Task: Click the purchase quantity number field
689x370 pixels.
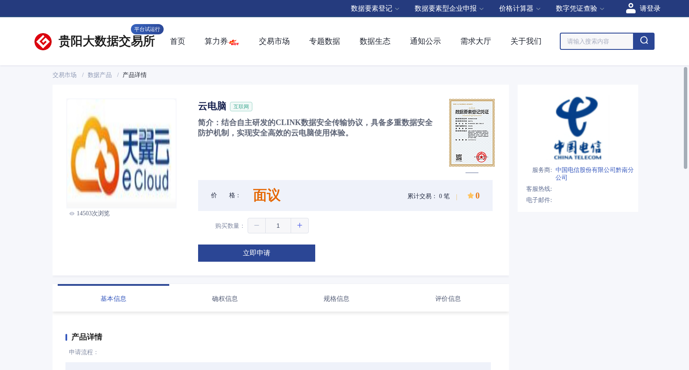Action: click(278, 226)
